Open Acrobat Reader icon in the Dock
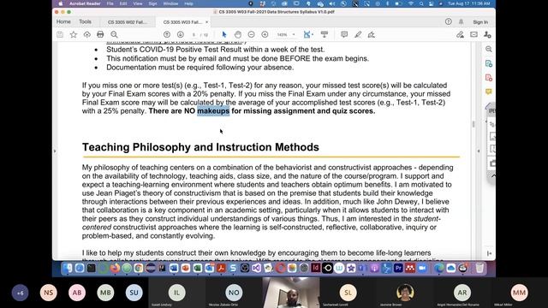Screen dimensions: 548x308 (221, 268)
